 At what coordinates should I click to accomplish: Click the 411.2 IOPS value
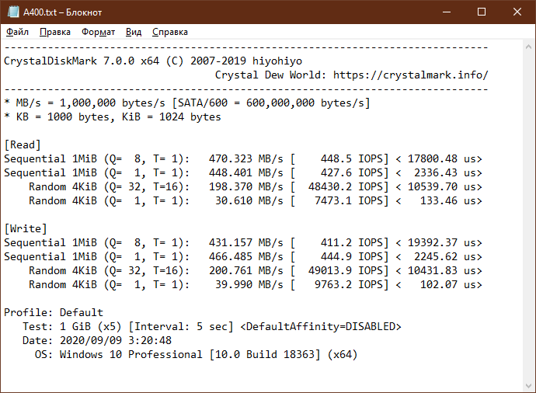coord(352,242)
